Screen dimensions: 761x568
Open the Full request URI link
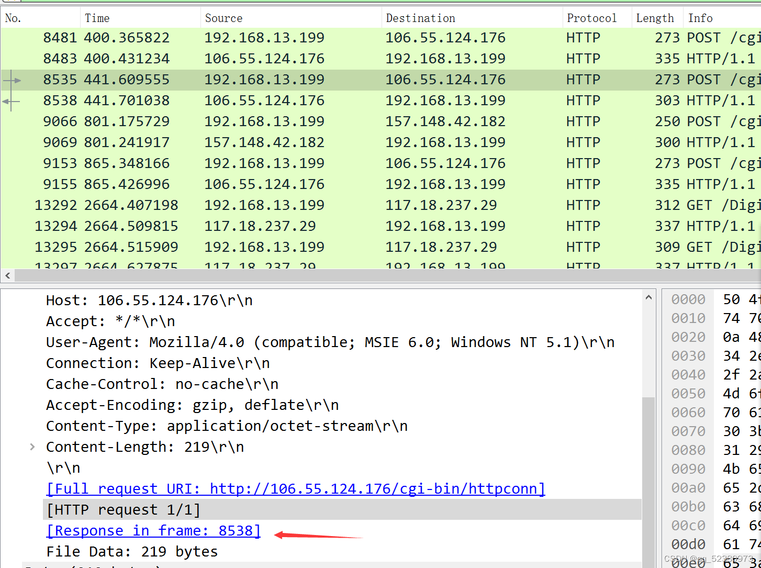(x=296, y=489)
